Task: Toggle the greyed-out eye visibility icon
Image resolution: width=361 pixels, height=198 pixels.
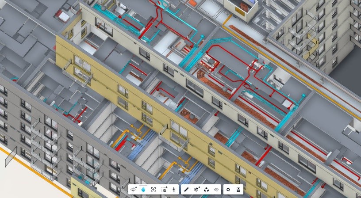Action: 216,189
